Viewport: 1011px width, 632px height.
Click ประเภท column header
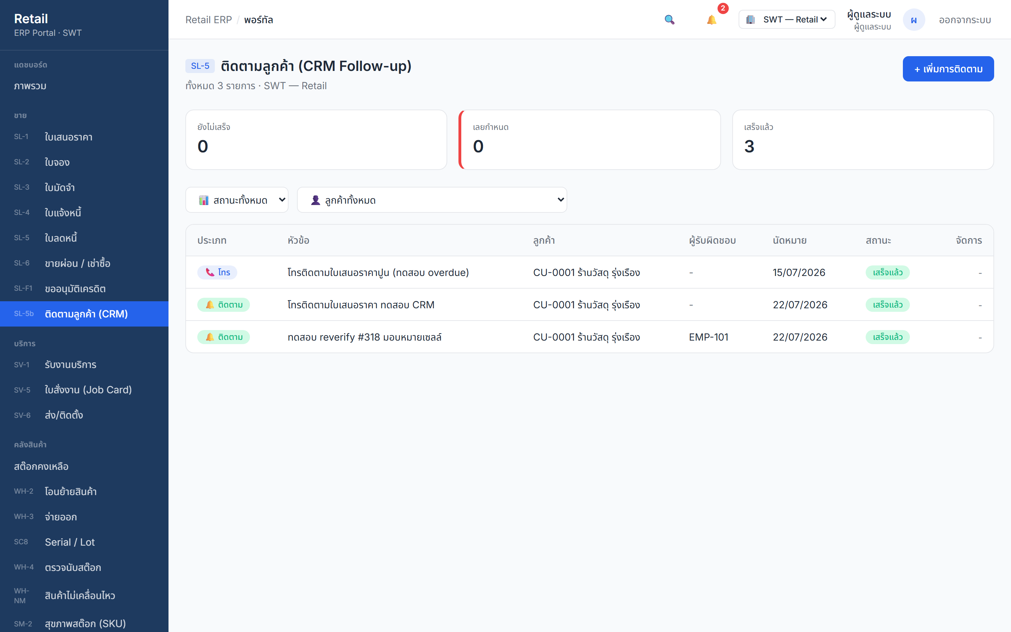click(x=212, y=241)
